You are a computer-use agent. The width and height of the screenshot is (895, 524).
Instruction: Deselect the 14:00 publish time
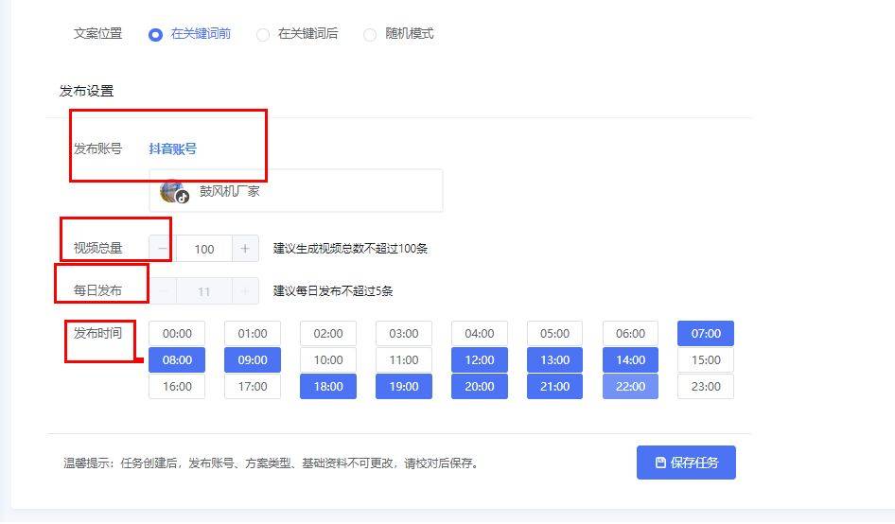coord(630,360)
